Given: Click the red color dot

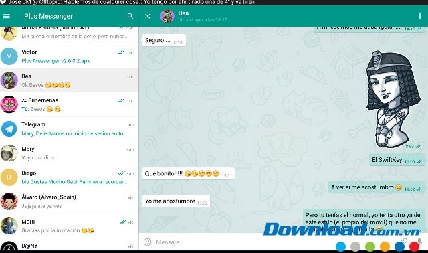Looking at the screenshot, I should [x=415, y=246].
